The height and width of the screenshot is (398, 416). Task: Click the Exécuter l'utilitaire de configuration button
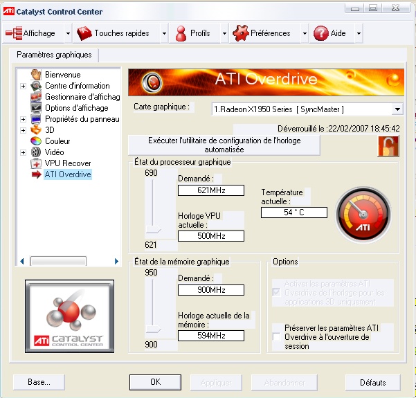pyautogui.click(x=224, y=145)
